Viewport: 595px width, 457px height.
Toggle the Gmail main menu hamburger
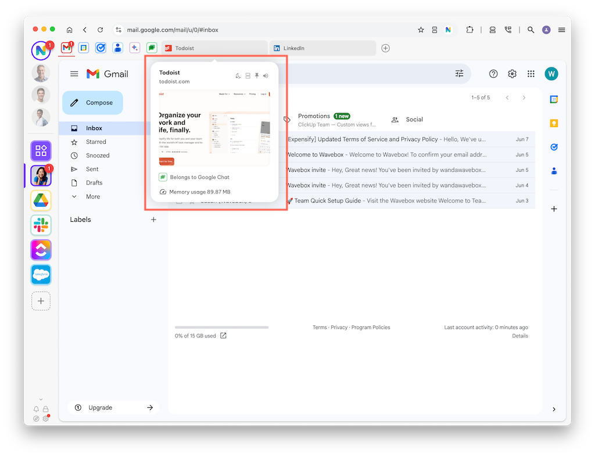coord(74,74)
